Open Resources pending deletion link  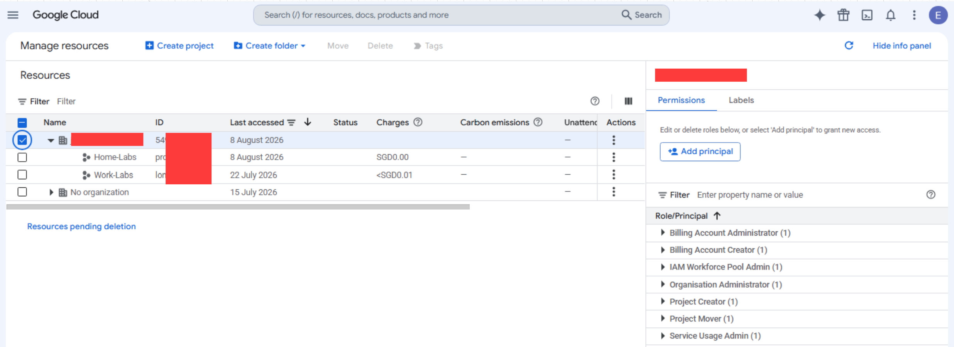coord(81,226)
